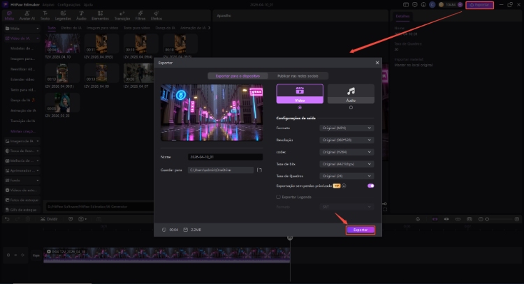Viewport: 524px width, 284px height.
Task: Expand the Fundo sidebar section
Action: coord(22,180)
